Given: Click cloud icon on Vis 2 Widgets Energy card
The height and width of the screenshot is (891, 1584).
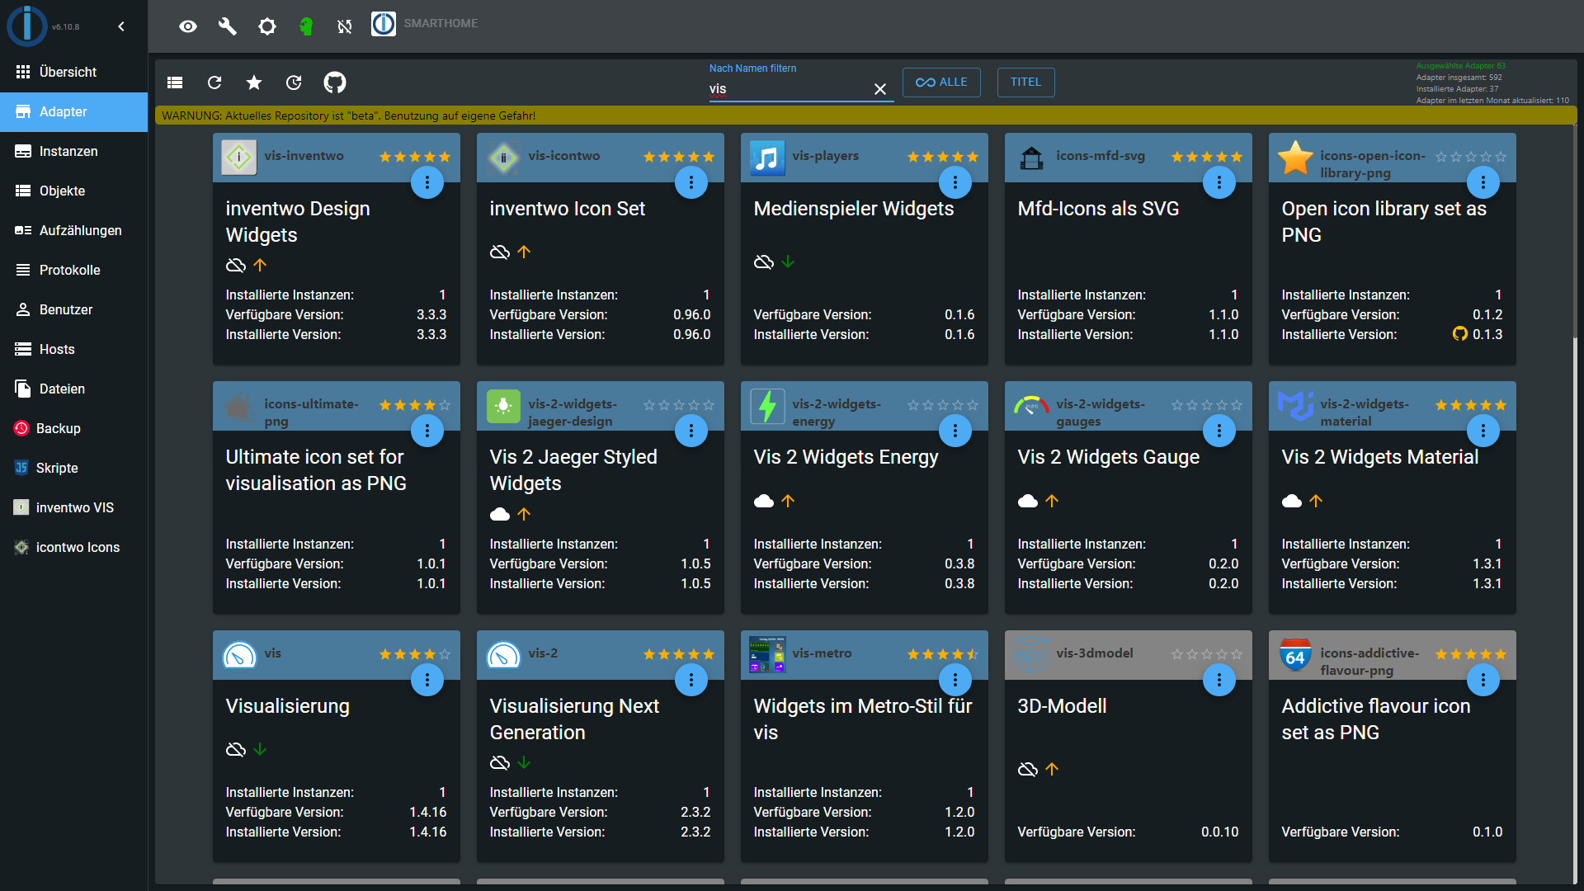Looking at the screenshot, I should pos(764,501).
